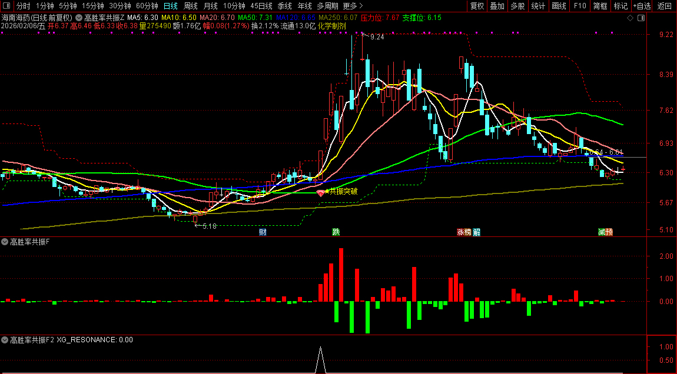Image resolution: width=677 pixels, height=374 pixels.
Task: Switch to 60分钟 period
Action: point(147,6)
